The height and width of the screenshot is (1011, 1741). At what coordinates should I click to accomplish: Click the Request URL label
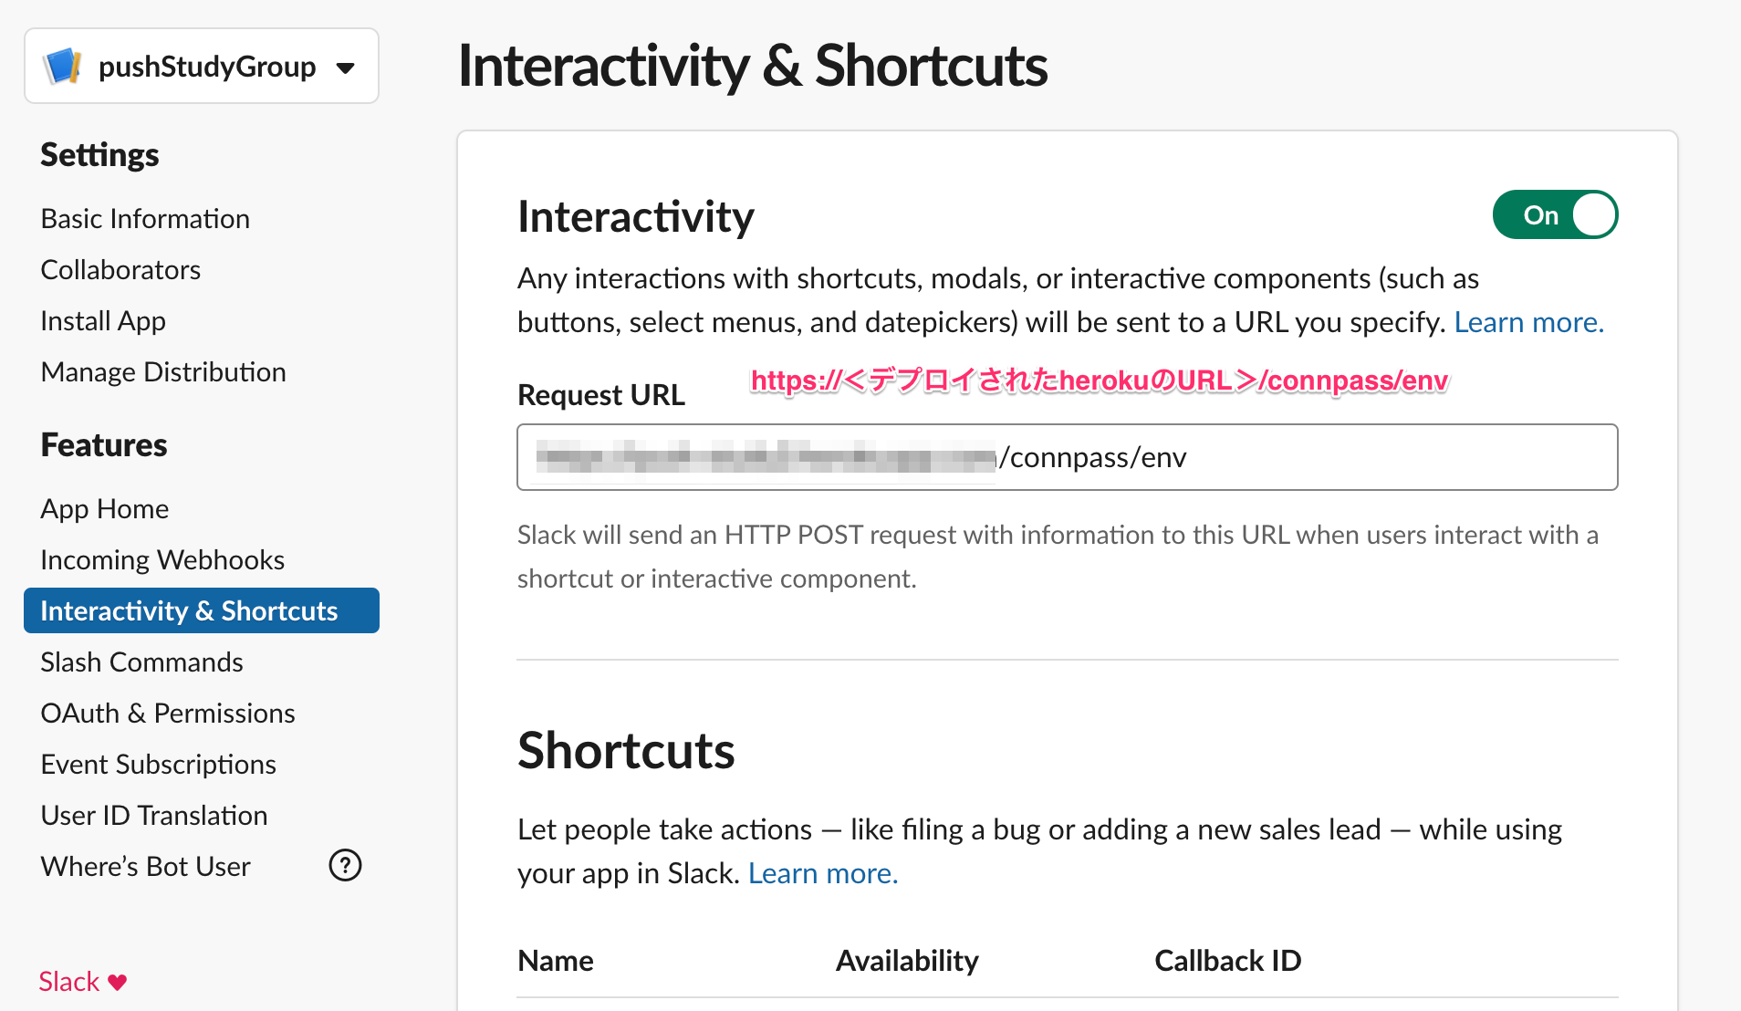tap(601, 395)
